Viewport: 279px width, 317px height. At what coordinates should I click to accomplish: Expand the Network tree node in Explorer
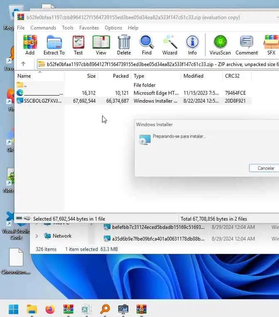click(x=37, y=236)
